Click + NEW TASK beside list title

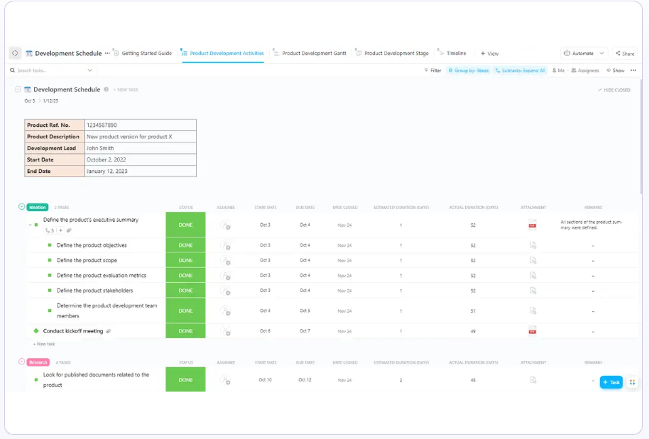pyautogui.click(x=126, y=90)
